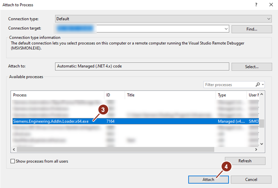Click the Attach button
Image resolution: width=278 pixels, height=188 pixels.
[208, 179]
